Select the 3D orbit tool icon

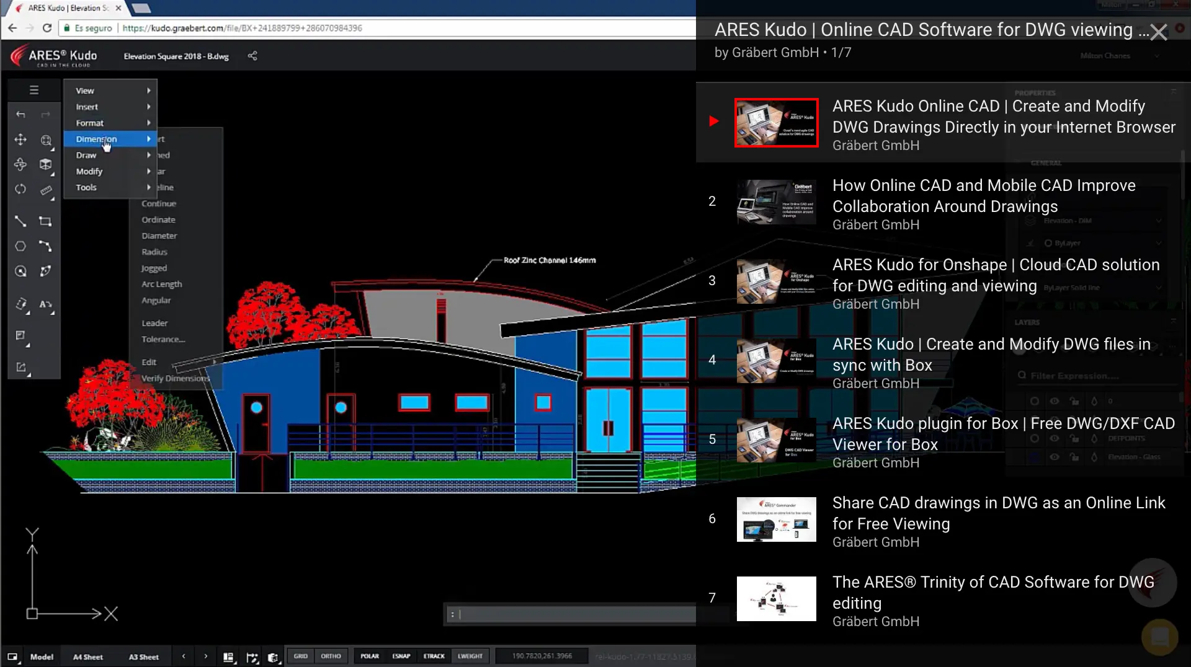pyautogui.click(x=20, y=164)
